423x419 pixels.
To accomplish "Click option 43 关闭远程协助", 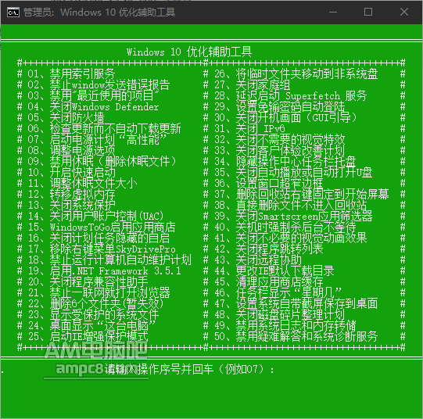I will (x=257, y=260).
